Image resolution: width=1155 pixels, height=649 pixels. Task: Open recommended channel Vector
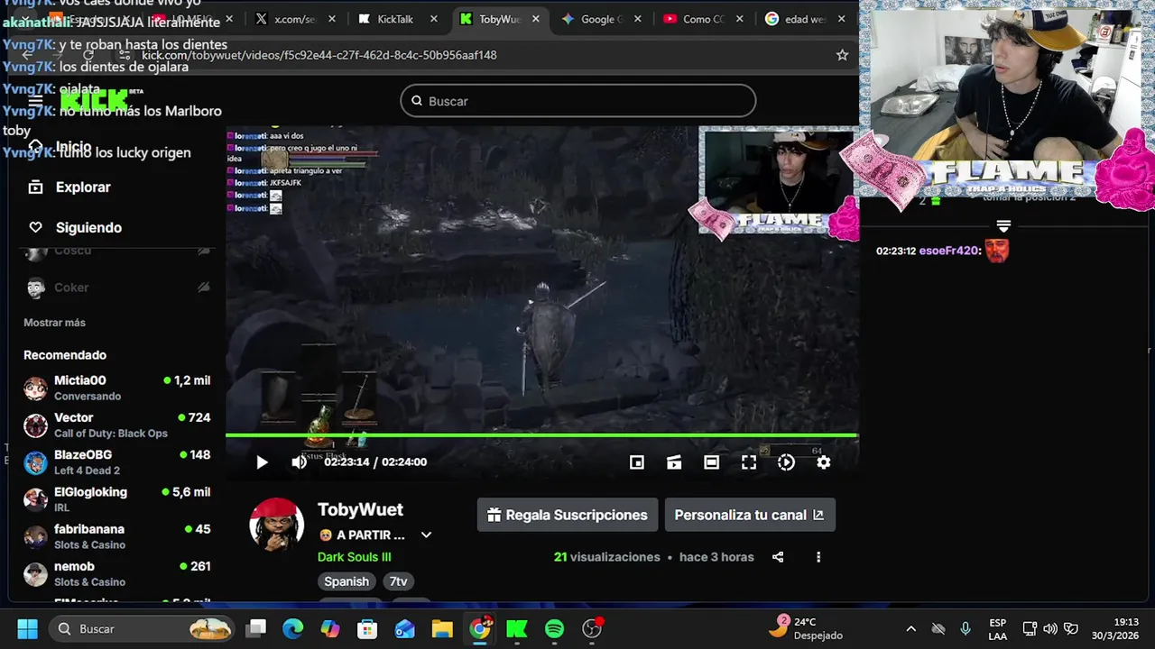click(116, 425)
